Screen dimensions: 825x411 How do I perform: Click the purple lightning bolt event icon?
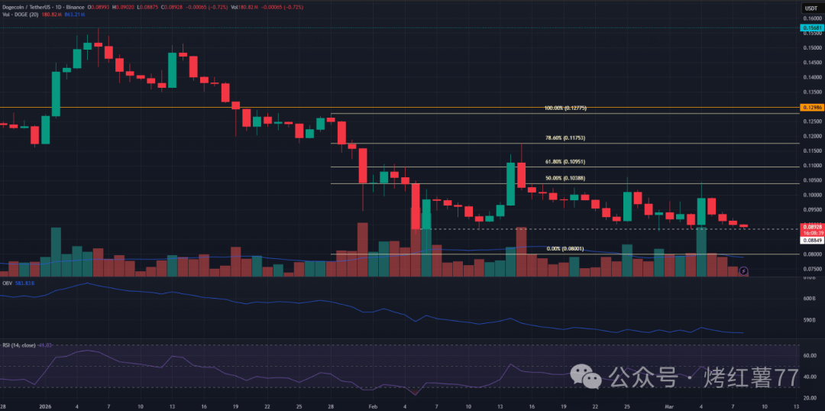743,270
